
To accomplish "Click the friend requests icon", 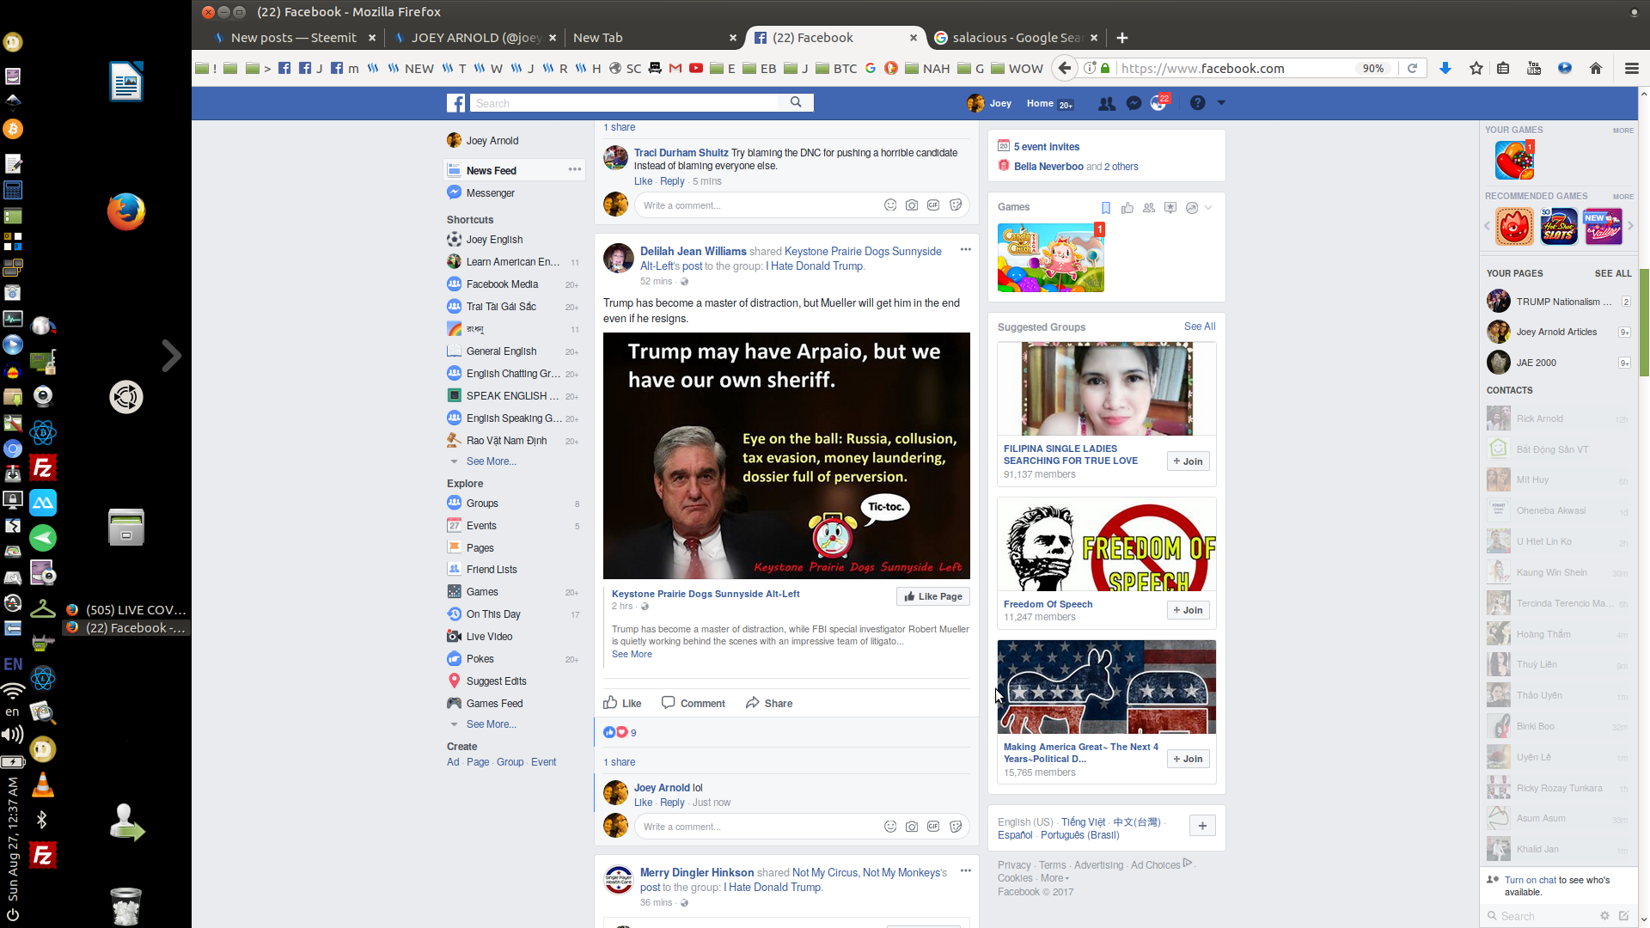I will pyautogui.click(x=1107, y=103).
